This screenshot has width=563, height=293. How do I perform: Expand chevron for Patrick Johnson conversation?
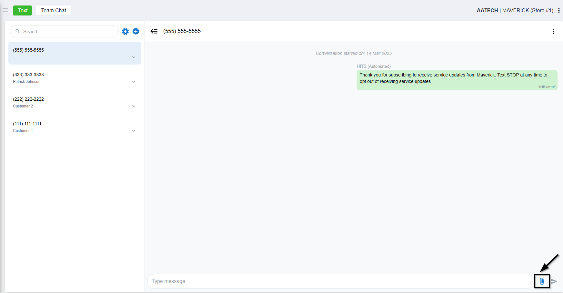tap(134, 82)
